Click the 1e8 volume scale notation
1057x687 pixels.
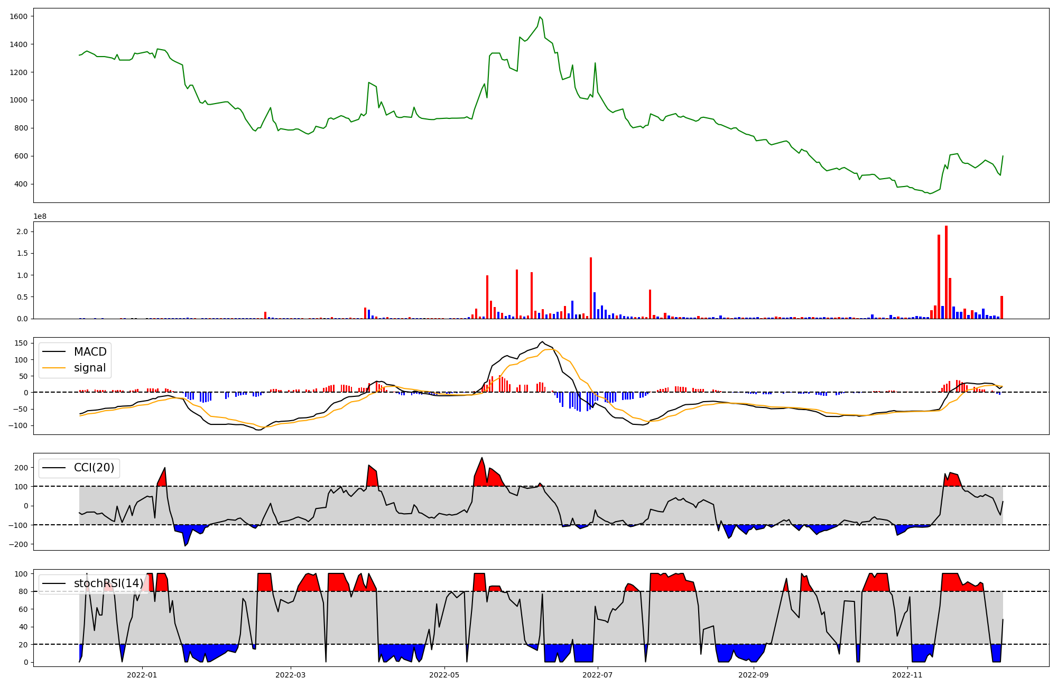pos(40,217)
